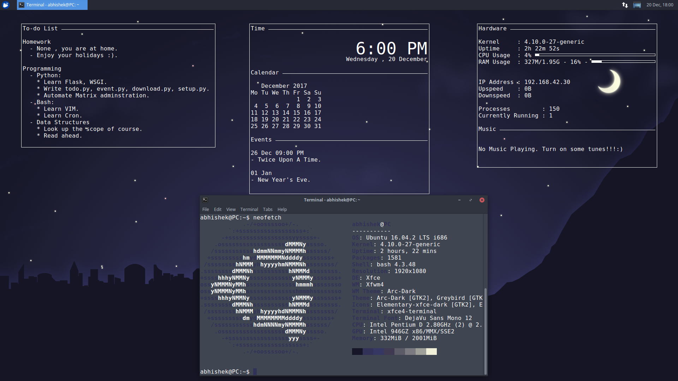Click '332MiB / 2001MiB' memory line

click(x=409, y=338)
